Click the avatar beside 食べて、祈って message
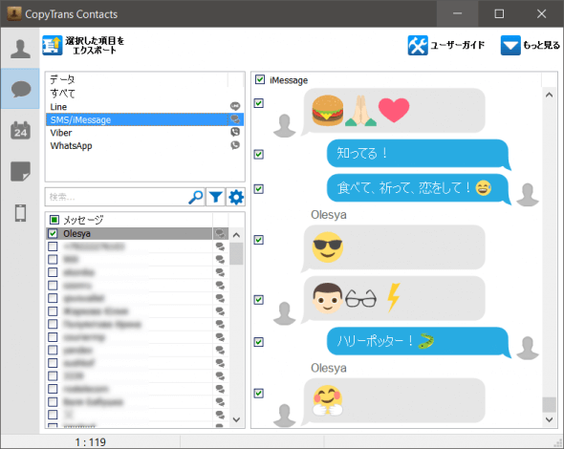This screenshot has width=564, height=449. coord(528,195)
